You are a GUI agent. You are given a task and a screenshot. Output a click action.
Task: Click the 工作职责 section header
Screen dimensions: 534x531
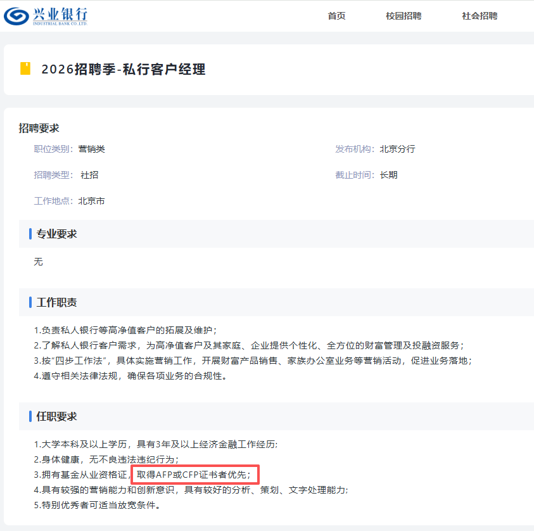pos(56,302)
